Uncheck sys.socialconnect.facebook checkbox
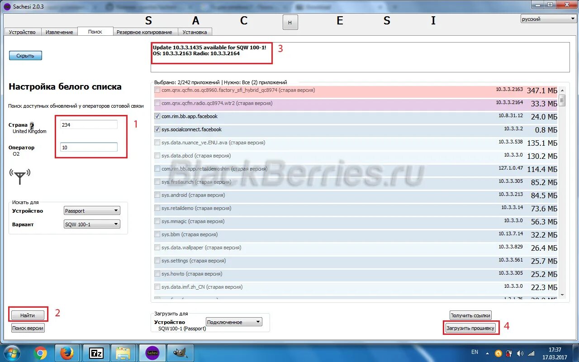Viewport: 579px width, 362px height. click(157, 129)
